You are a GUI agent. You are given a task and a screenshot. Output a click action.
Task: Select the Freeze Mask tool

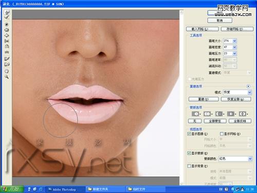coord(7,59)
